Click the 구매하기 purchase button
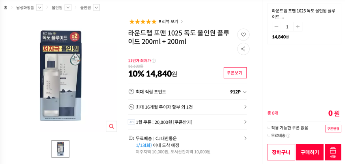345x164 pixels. [x=310, y=152]
